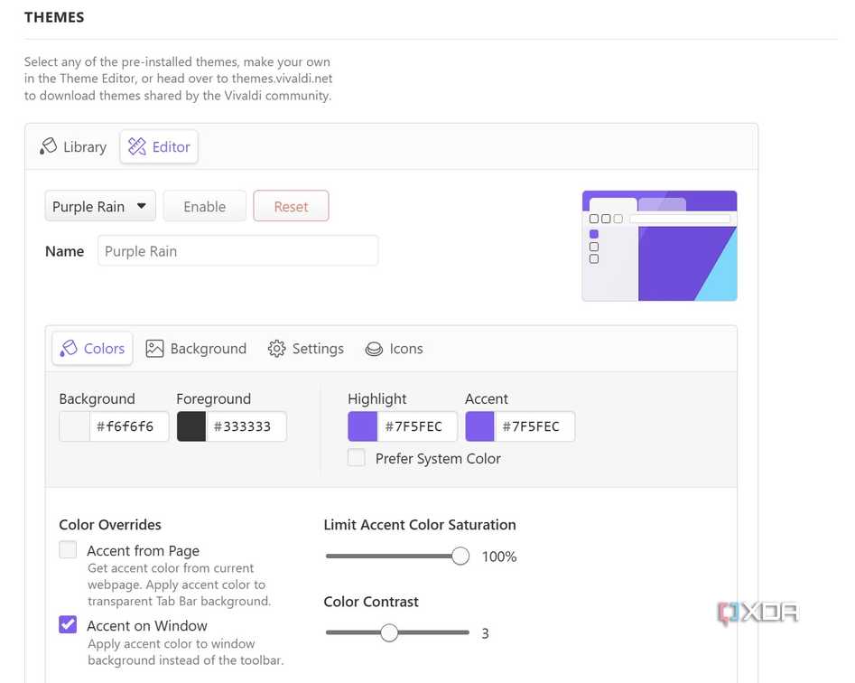Check Accent from Page
The width and height of the screenshot is (855, 683).
68,549
